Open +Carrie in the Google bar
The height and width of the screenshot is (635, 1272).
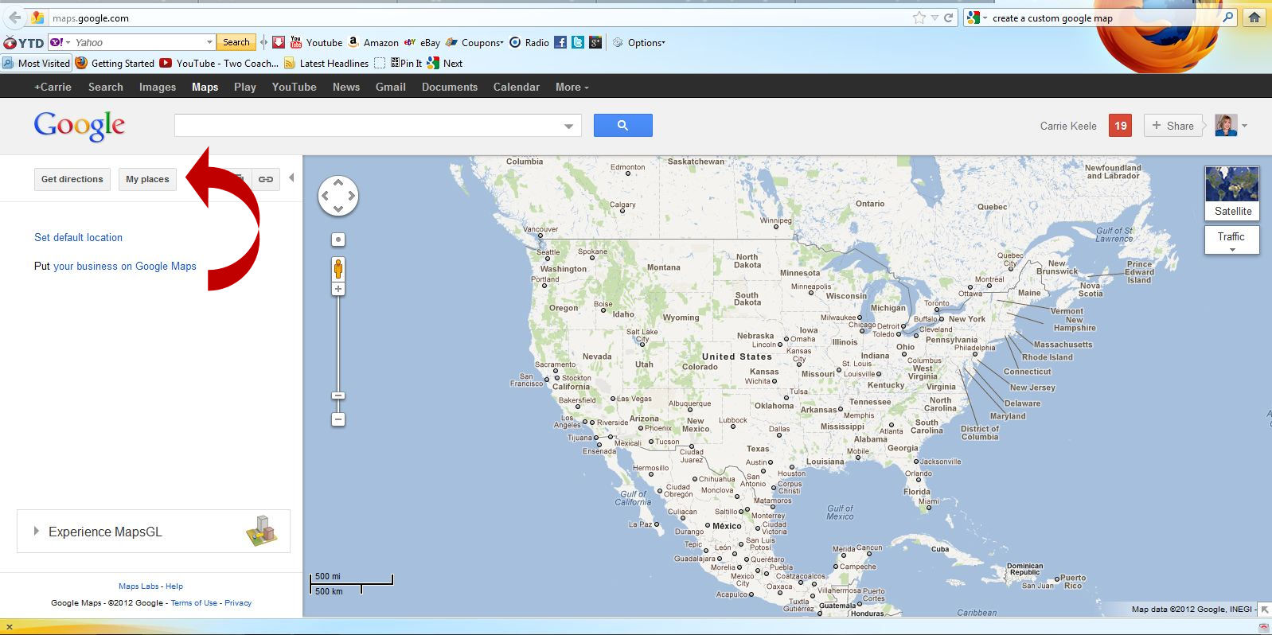pyautogui.click(x=53, y=87)
